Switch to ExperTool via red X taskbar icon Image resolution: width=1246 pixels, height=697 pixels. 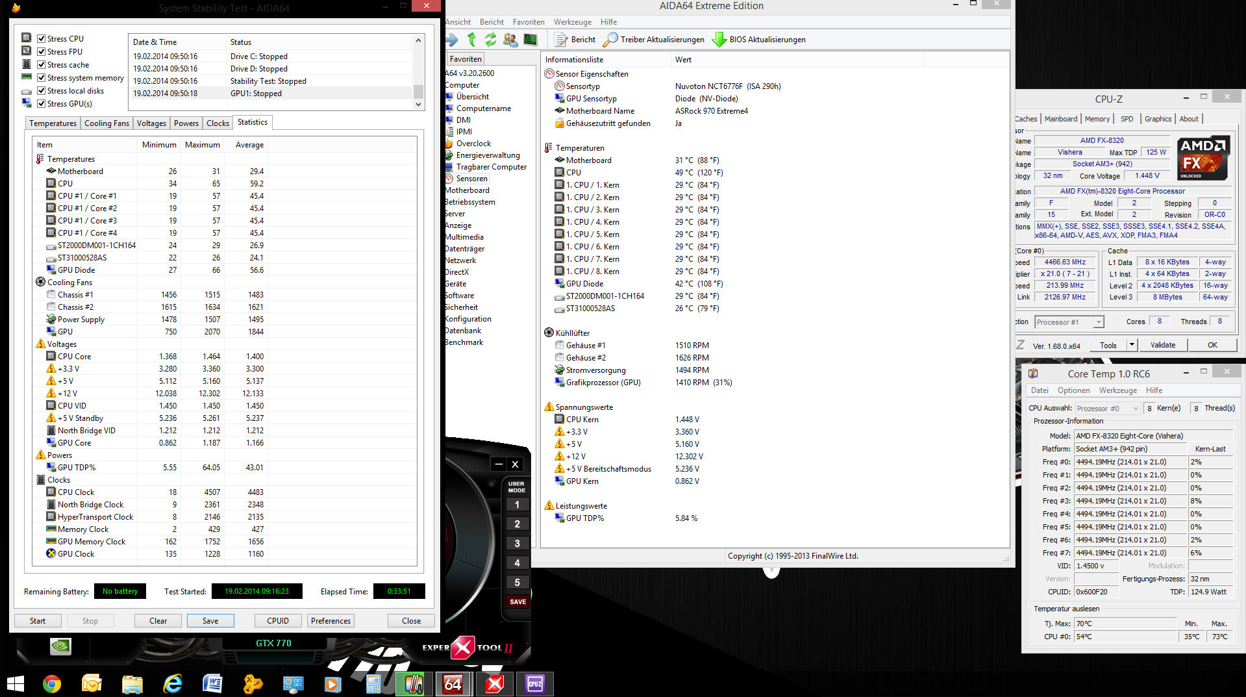point(494,684)
